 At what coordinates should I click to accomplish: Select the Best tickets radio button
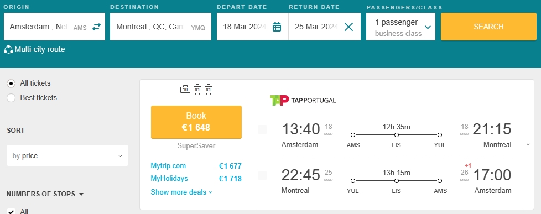(11, 98)
